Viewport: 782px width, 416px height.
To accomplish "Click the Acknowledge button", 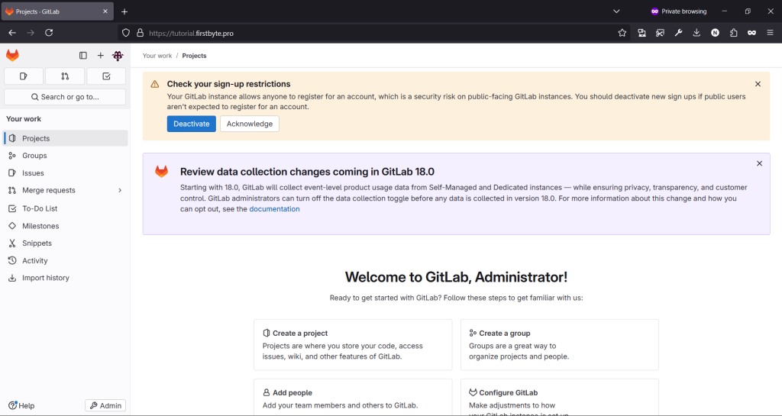I will (x=250, y=124).
